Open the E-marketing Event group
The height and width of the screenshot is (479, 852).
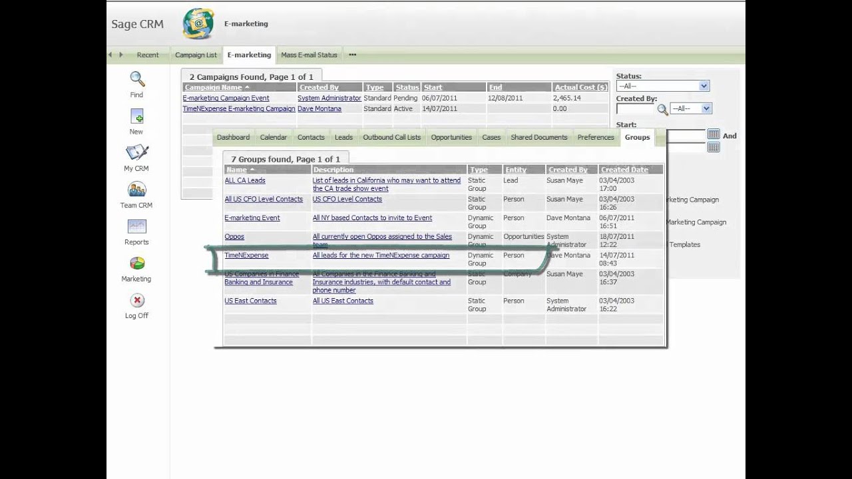click(x=252, y=218)
